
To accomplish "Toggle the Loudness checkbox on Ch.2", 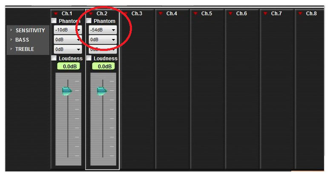I will 89,58.
